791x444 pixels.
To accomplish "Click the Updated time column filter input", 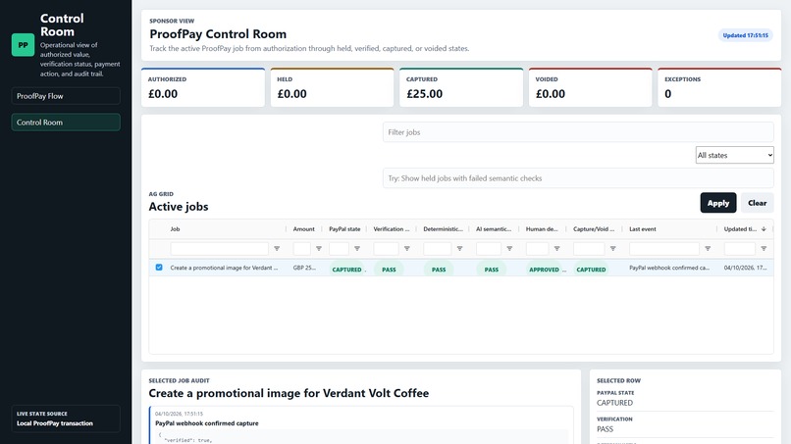I will click(740, 248).
